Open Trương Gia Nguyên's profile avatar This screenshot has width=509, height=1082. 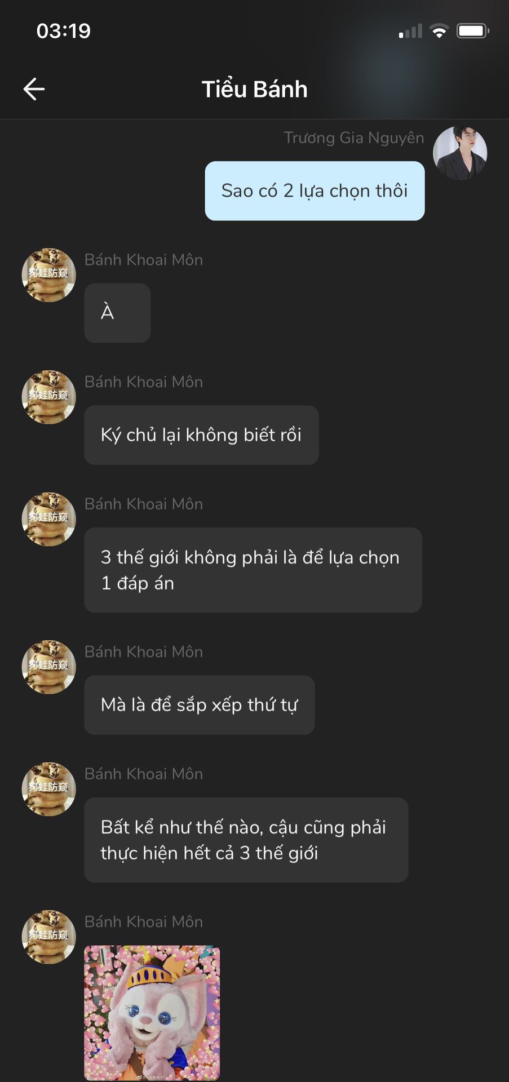(460, 153)
